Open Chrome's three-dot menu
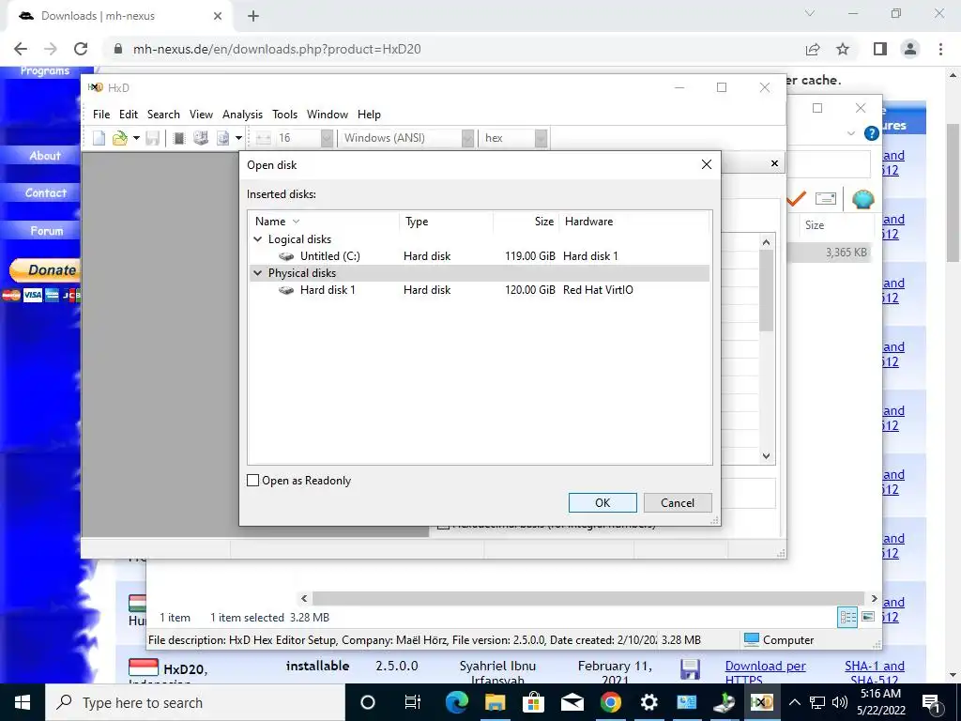Screen dimensions: 961x721 pyautogui.click(x=940, y=49)
